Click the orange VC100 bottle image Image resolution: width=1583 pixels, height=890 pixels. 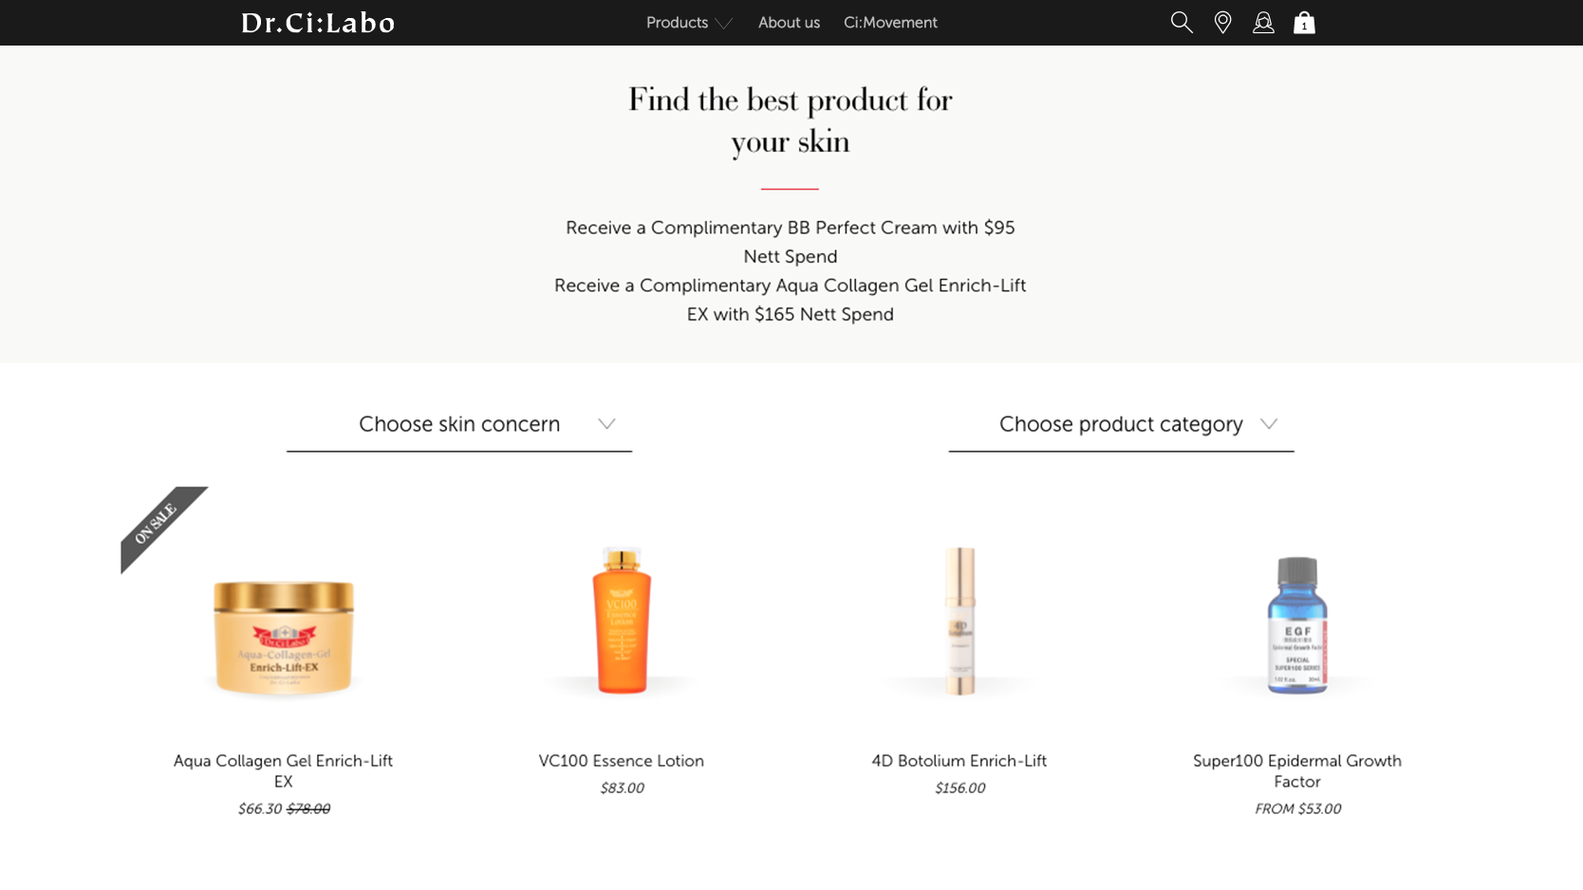pyautogui.click(x=622, y=621)
